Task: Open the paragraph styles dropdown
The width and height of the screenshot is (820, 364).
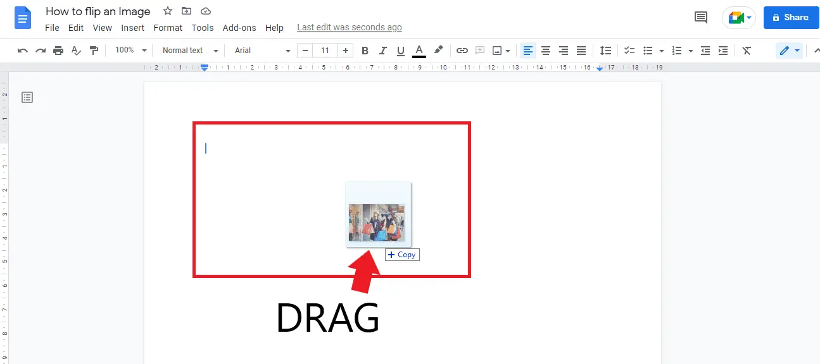Action: pos(188,50)
